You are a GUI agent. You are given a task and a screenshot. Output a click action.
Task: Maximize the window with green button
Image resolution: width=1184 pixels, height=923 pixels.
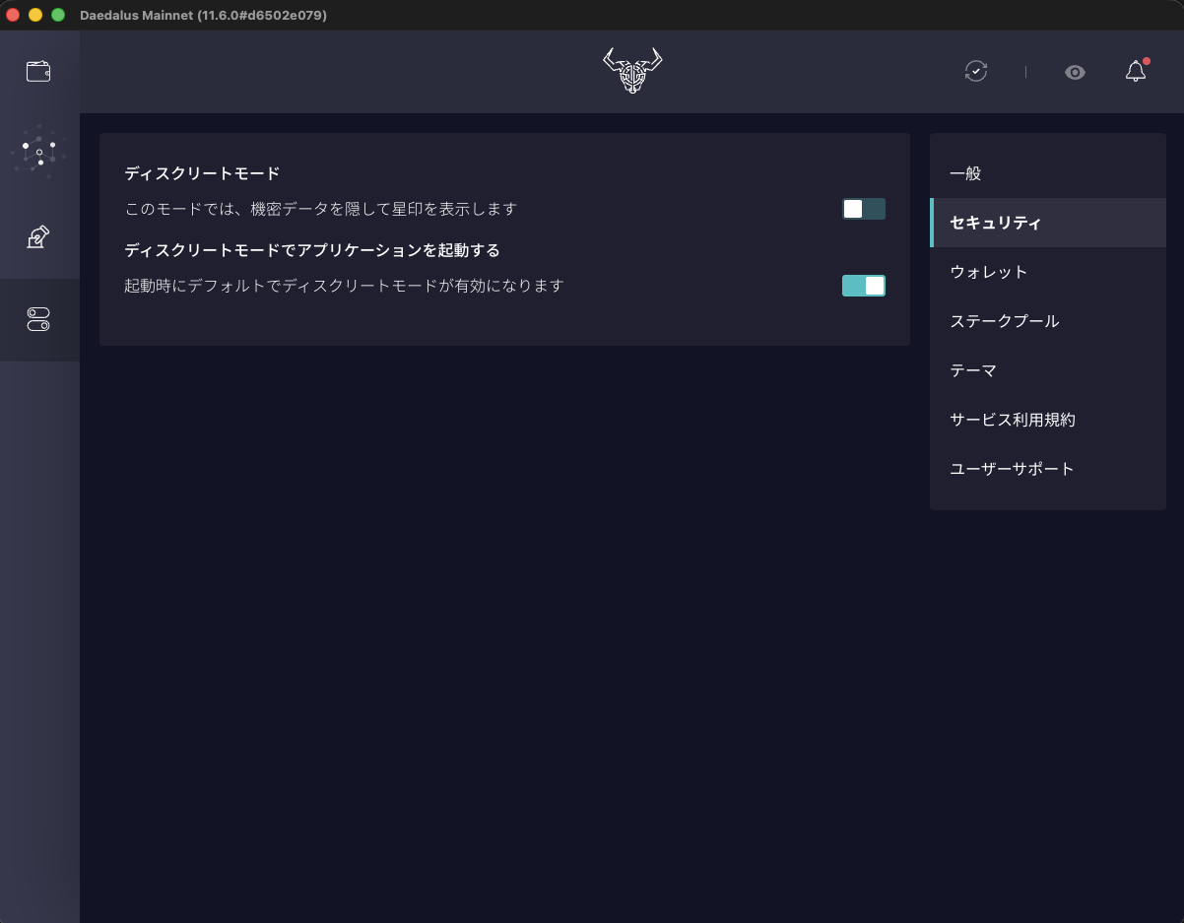coord(58,15)
